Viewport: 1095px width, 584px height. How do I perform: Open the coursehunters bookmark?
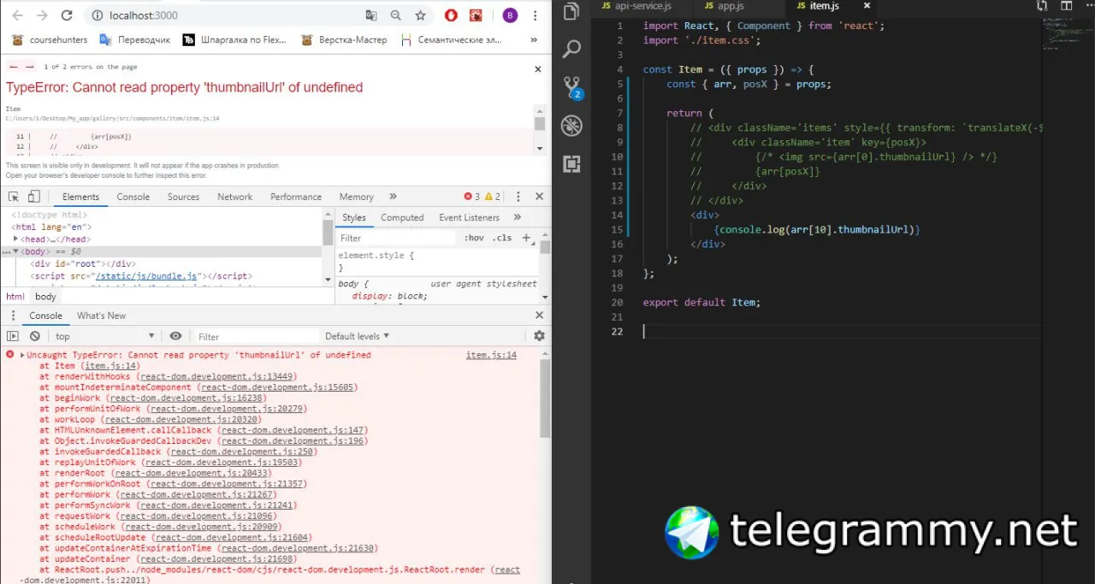(48, 39)
